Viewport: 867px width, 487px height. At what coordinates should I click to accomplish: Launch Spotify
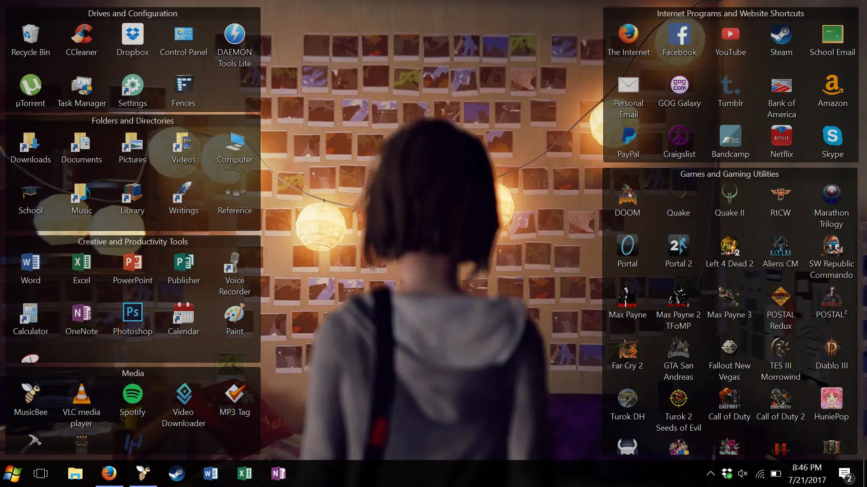(132, 400)
